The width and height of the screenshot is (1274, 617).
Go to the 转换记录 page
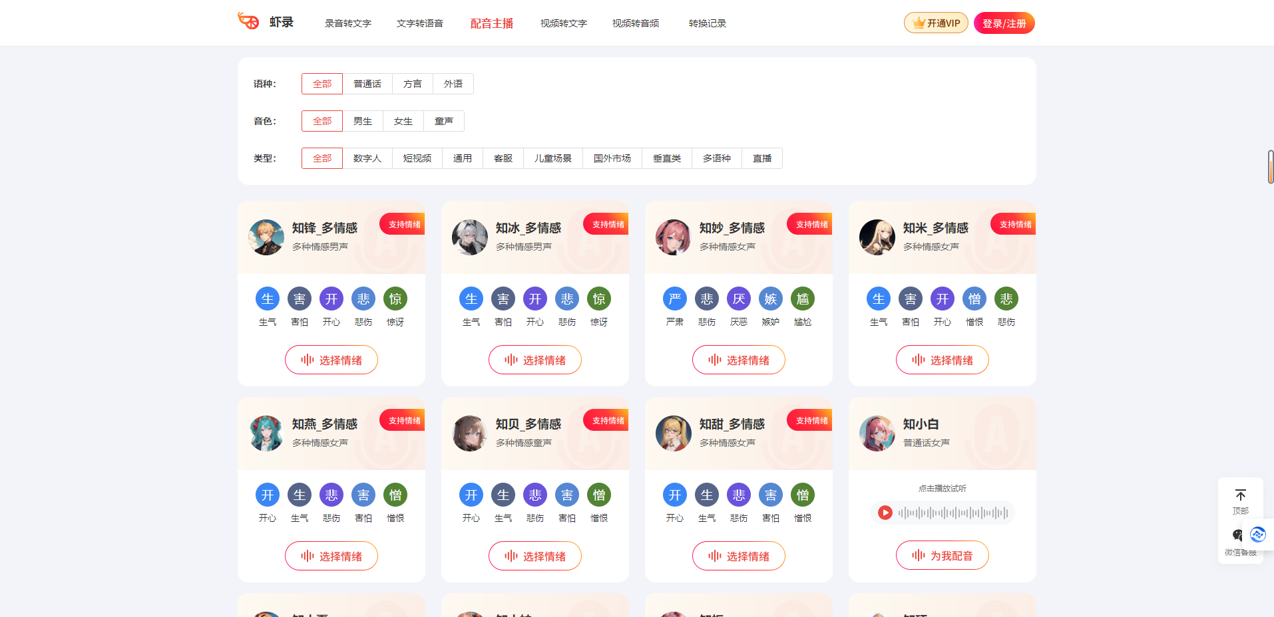pyautogui.click(x=708, y=23)
